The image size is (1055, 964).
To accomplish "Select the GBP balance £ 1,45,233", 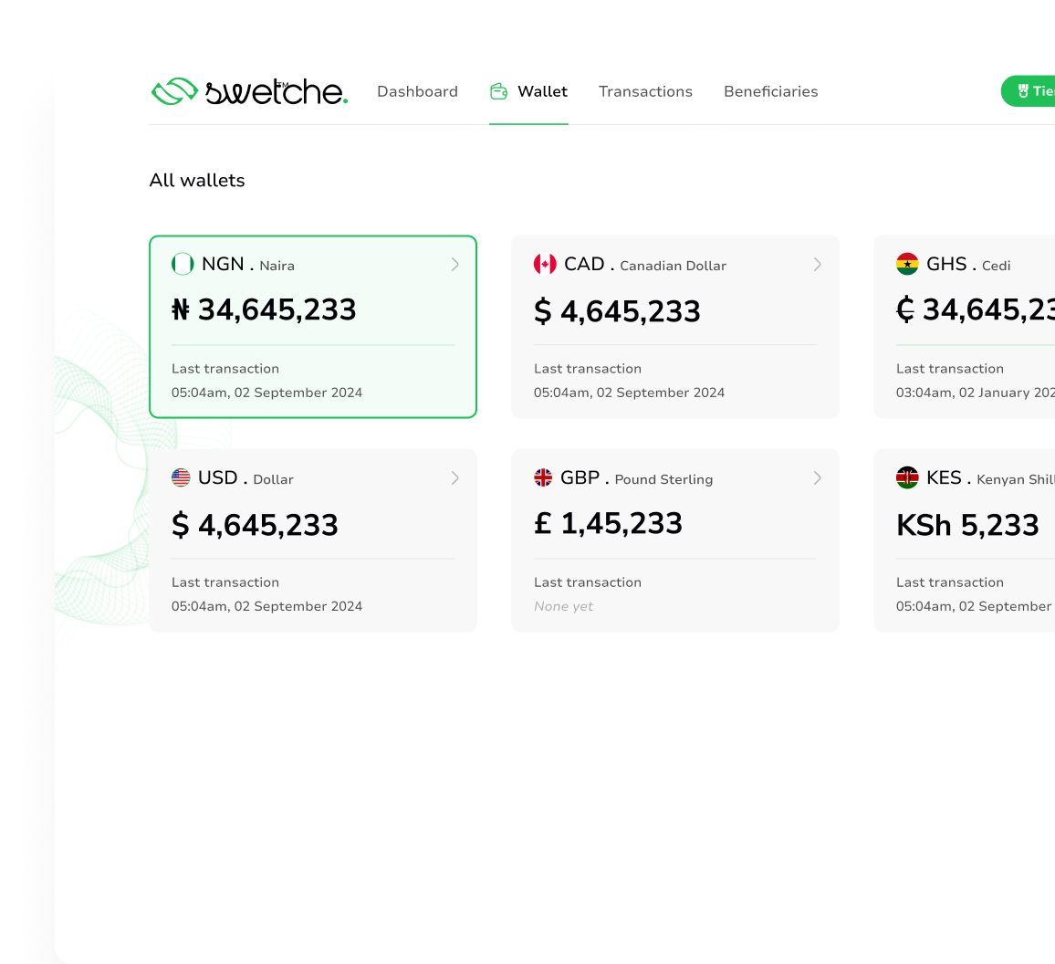I will click(608, 524).
